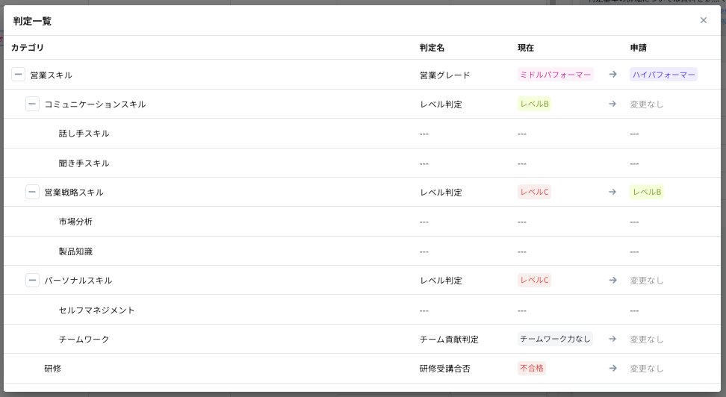Click the 不合格 status badge
The height and width of the screenshot is (397, 726).
pos(531,368)
